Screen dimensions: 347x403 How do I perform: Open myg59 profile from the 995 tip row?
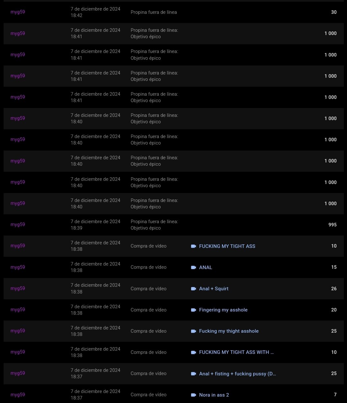point(18,224)
